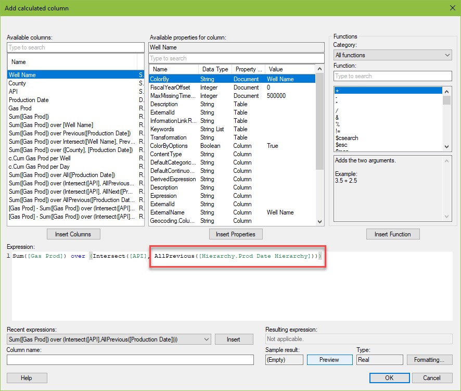This screenshot has width=461, height=391.
Task: Sort Available columns by Name header
Action: click(x=72, y=62)
